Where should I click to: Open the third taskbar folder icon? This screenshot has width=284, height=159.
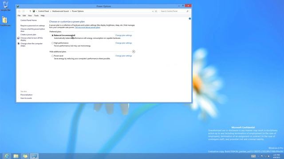point(25,156)
